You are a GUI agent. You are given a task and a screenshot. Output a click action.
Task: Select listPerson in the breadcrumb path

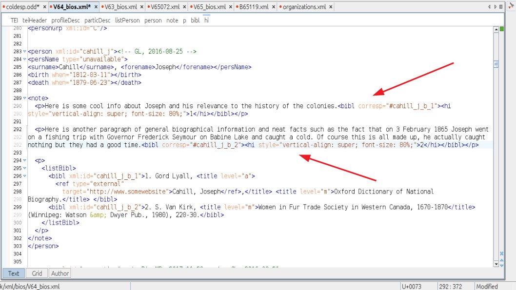pos(127,20)
